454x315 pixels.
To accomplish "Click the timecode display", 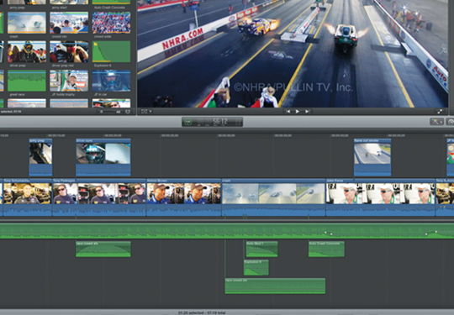I will click(x=212, y=122).
